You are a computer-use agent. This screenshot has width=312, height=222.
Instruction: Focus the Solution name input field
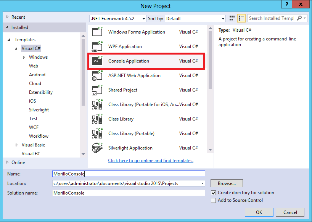coord(129,193)
